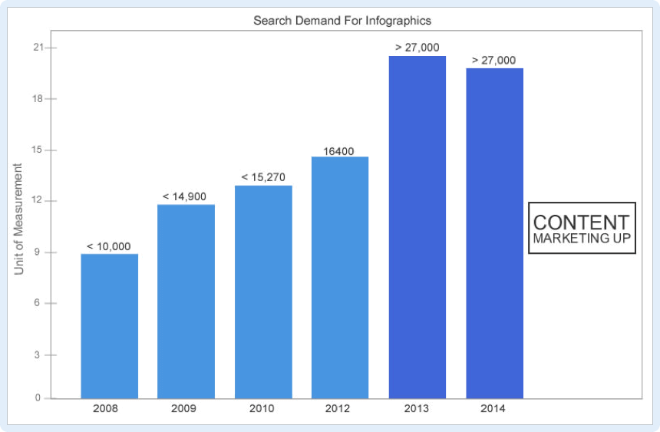Select the 2012 bar

(x=340, y=278)
